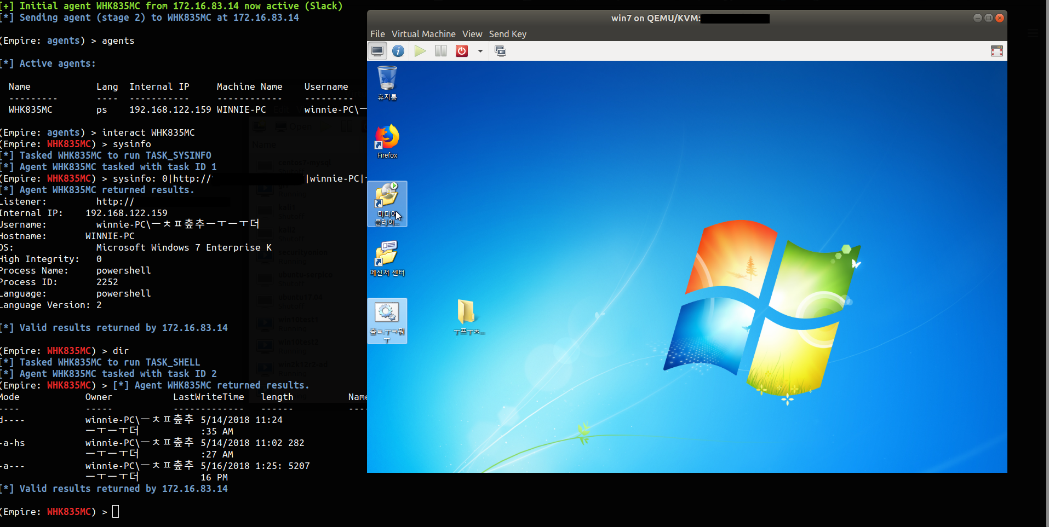Open the virtual machine console switcher icon
The image size is (1049, 527).
pyautogui.click(x=500, y=51)
